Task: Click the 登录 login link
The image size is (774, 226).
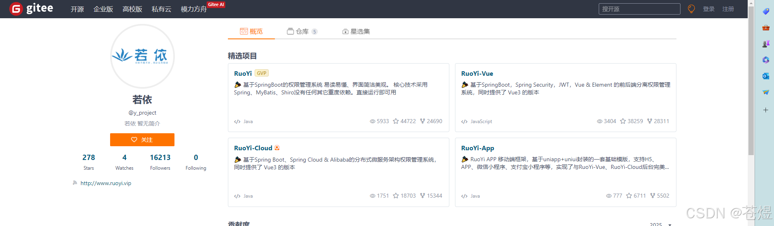Action: pos(709,9)
